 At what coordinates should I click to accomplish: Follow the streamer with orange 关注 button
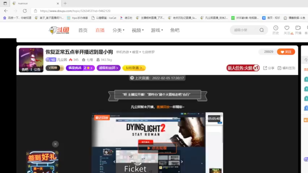pyautogui.click(x=286, y=52)
